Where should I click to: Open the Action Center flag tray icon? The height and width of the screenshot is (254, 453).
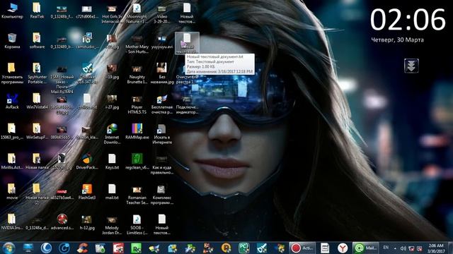420,248
